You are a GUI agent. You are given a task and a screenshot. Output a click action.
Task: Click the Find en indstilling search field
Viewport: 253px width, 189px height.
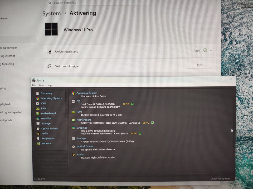pos(98,3)
